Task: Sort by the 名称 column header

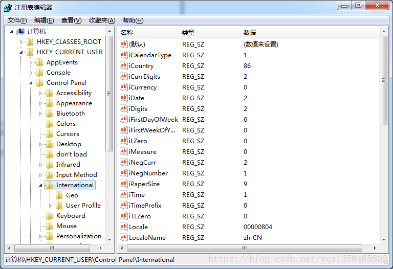Action: coord(148,32)
